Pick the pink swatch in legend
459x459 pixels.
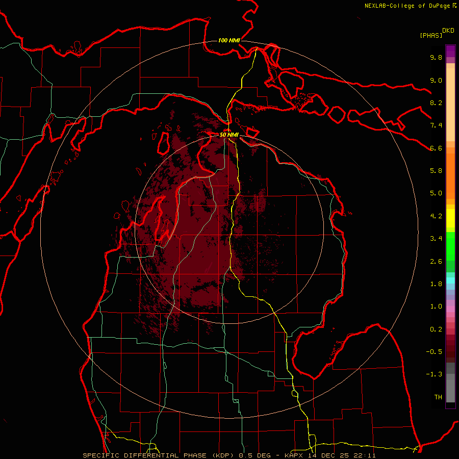pos(450,309)
